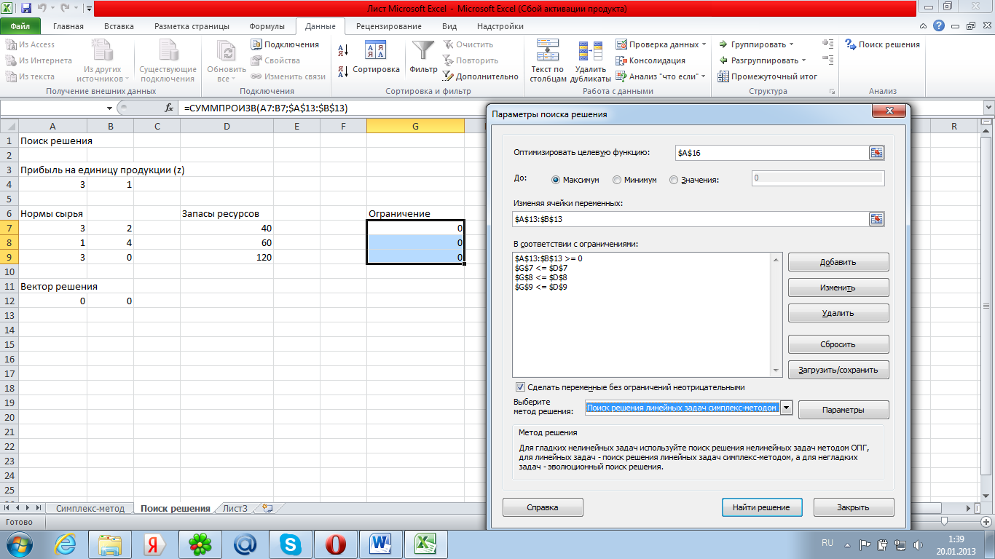Expand the Группировать dropdown
This screenshot has height=559, width=995.
point(792,44)
